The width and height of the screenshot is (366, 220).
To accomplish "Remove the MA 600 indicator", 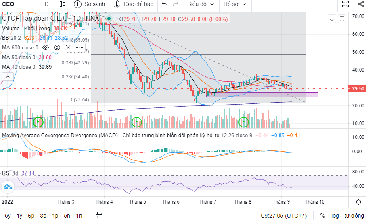I will point(68,47).
